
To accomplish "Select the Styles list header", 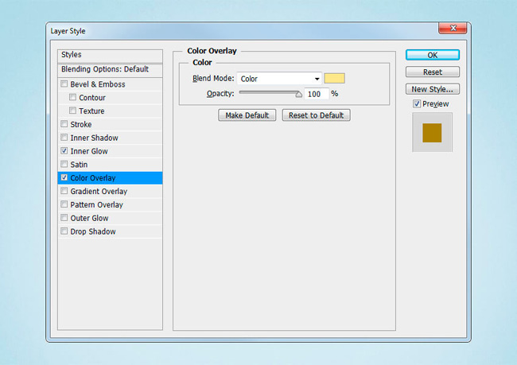I will point(110,56).
